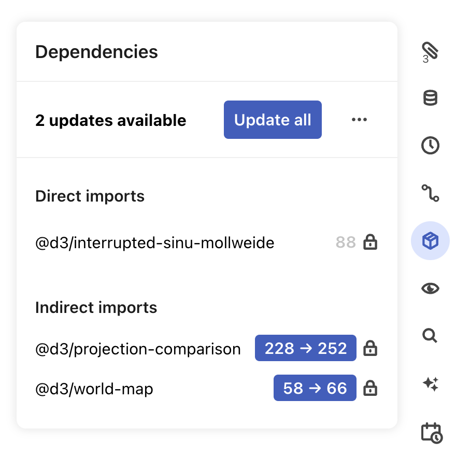Open the dependencies overflow menu

coord(359,120)
